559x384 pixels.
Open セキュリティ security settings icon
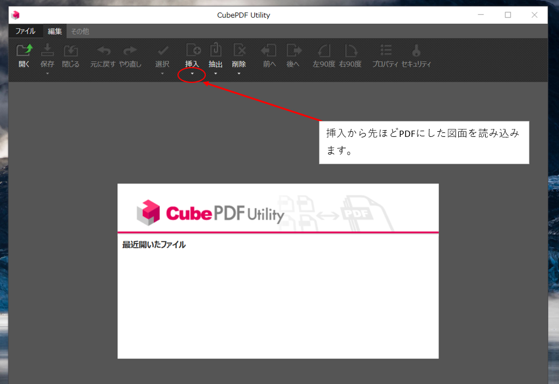[416, 51]
